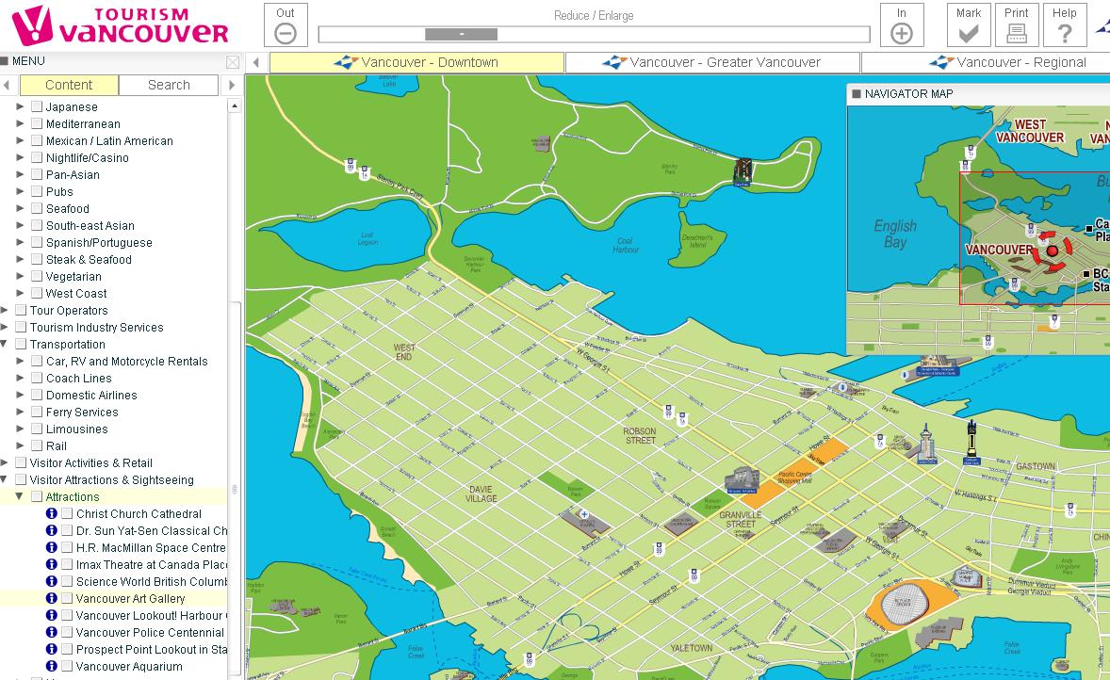Click the left arrow beside the Content tab
The height and width of the screenshot is (680, 1110).
pos(7,85)
